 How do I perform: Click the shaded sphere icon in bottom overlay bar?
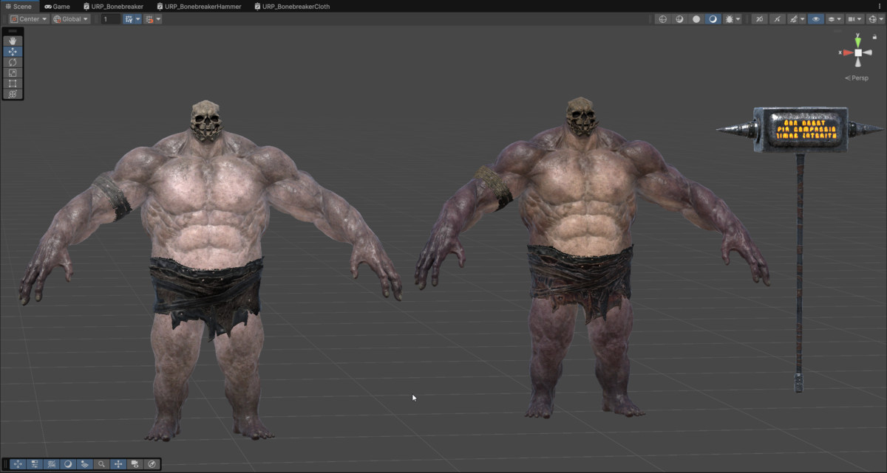68,464
